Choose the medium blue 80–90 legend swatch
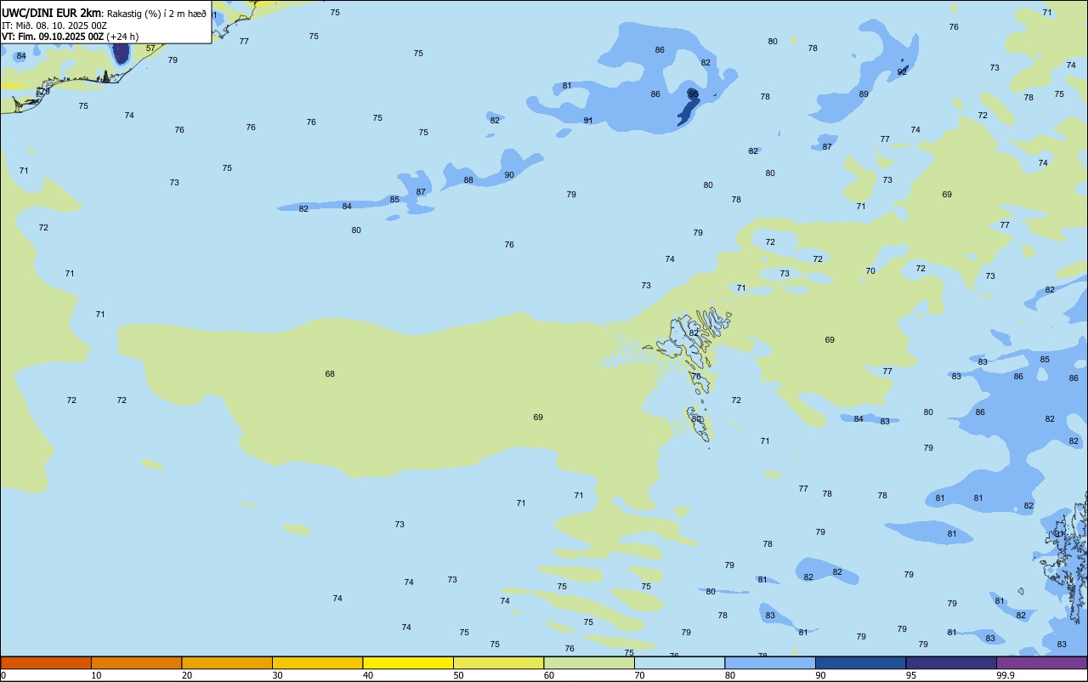Image resolution: width=1088 pixels, height=682 pixels. (770, 662)
